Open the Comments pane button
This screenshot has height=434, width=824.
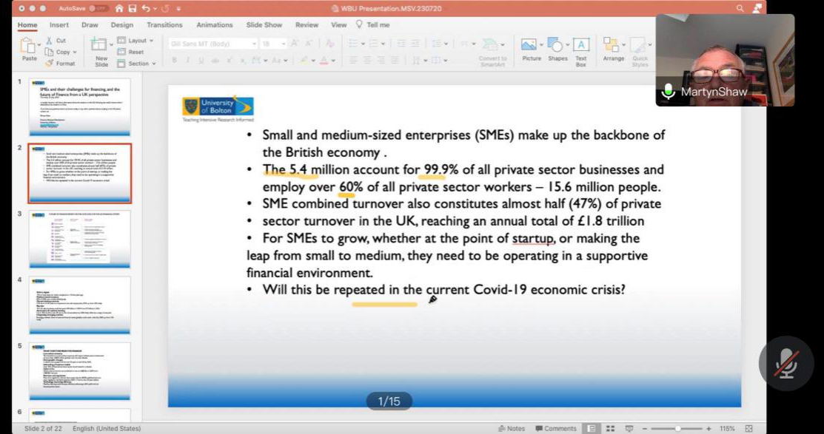555,428
